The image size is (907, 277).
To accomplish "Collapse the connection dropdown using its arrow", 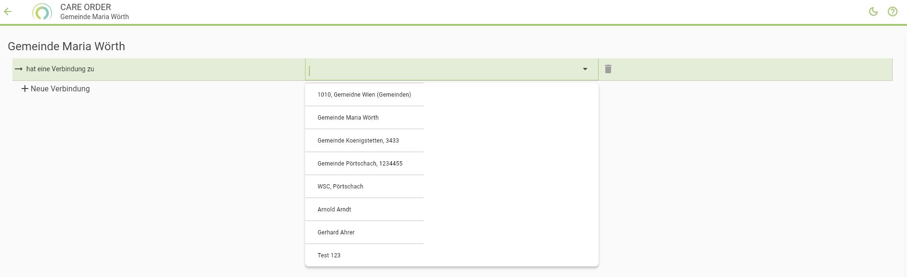I will click(x=585, y=69).
